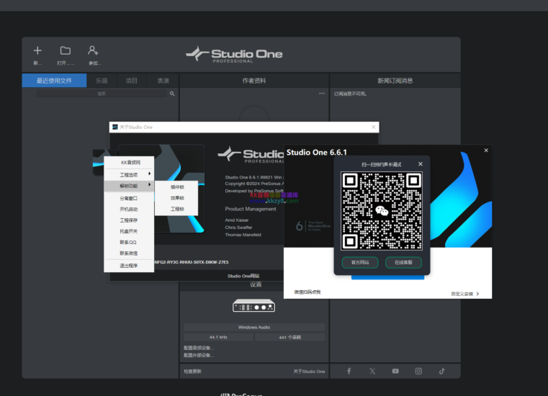Open 配置外部设备... link

[x=199, y=355]
